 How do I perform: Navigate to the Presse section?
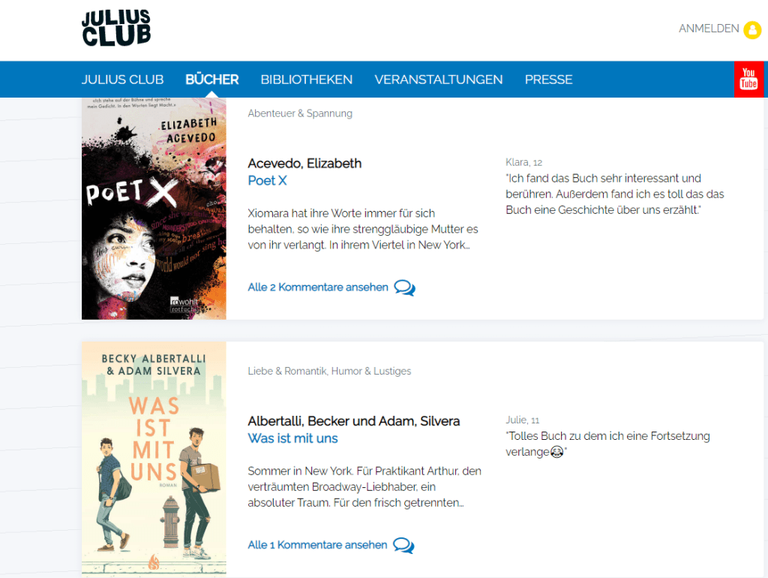click(x=548, y=80)
